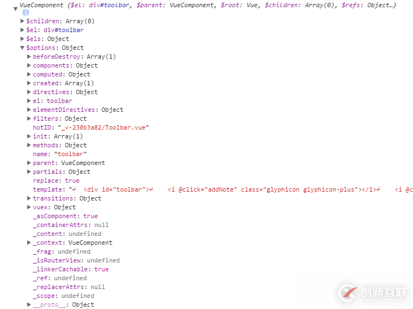The height and width of the screenshot is (309, 413).
Task: Click the _isRouterView: undefined row
Action: click(x=77, y=260)
